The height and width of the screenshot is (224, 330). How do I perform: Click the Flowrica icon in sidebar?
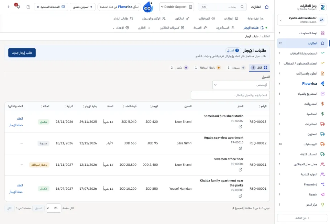pyautogui.click(x=322, y=84)
